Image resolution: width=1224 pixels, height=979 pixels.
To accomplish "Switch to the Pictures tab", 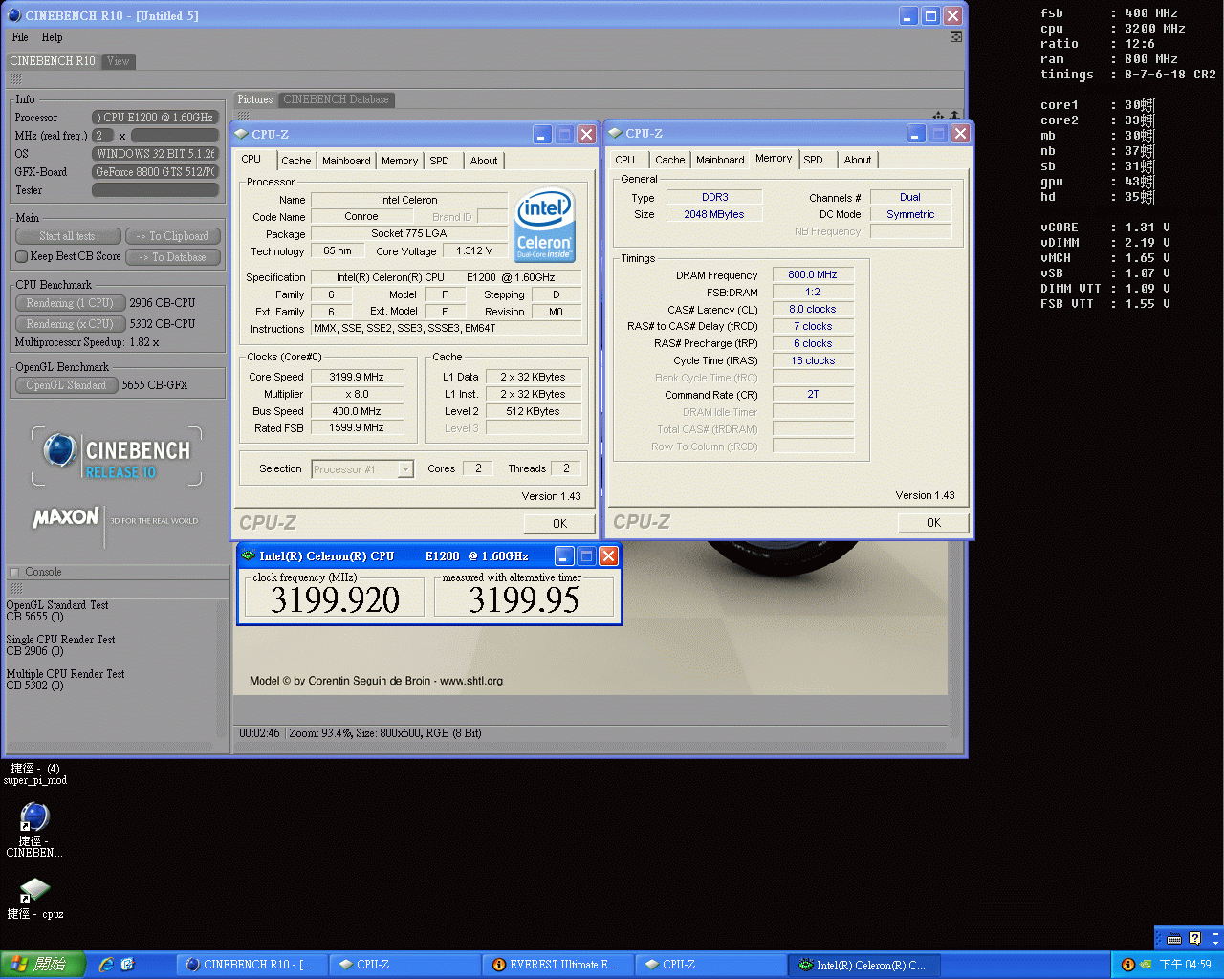I will click(255, 99).
